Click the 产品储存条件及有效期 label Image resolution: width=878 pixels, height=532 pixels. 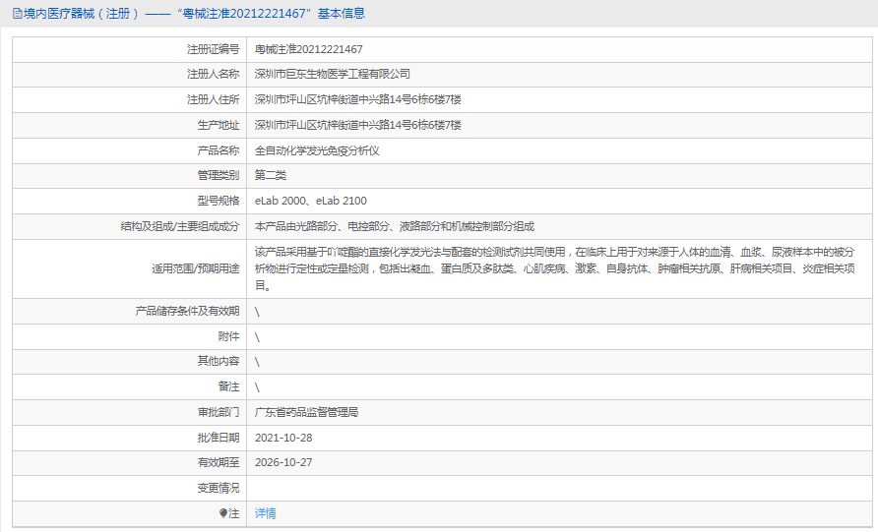tap(188, 311)
